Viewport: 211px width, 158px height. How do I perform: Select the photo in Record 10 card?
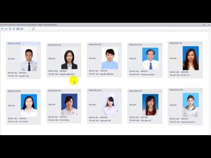[x=191, y=105]
